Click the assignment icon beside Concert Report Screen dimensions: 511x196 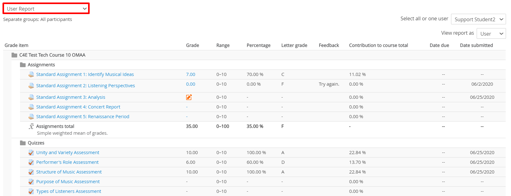[x=31, y=107]
